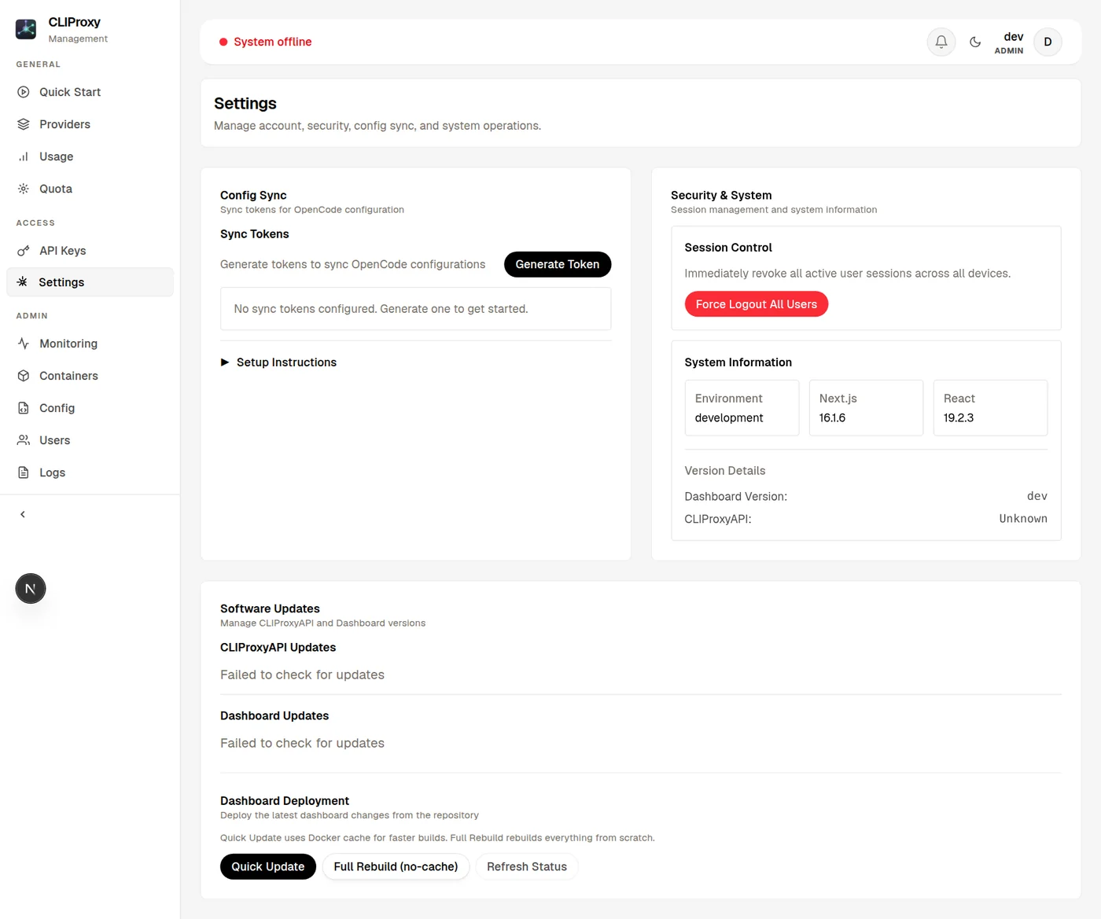Click the Logs document icon
Viewport: 1101px width, 919px height.
(x=24, y=472)
